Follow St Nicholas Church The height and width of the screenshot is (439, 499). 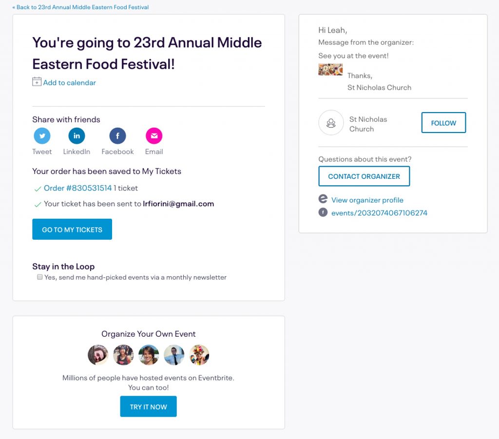click(x=443, y=123)
